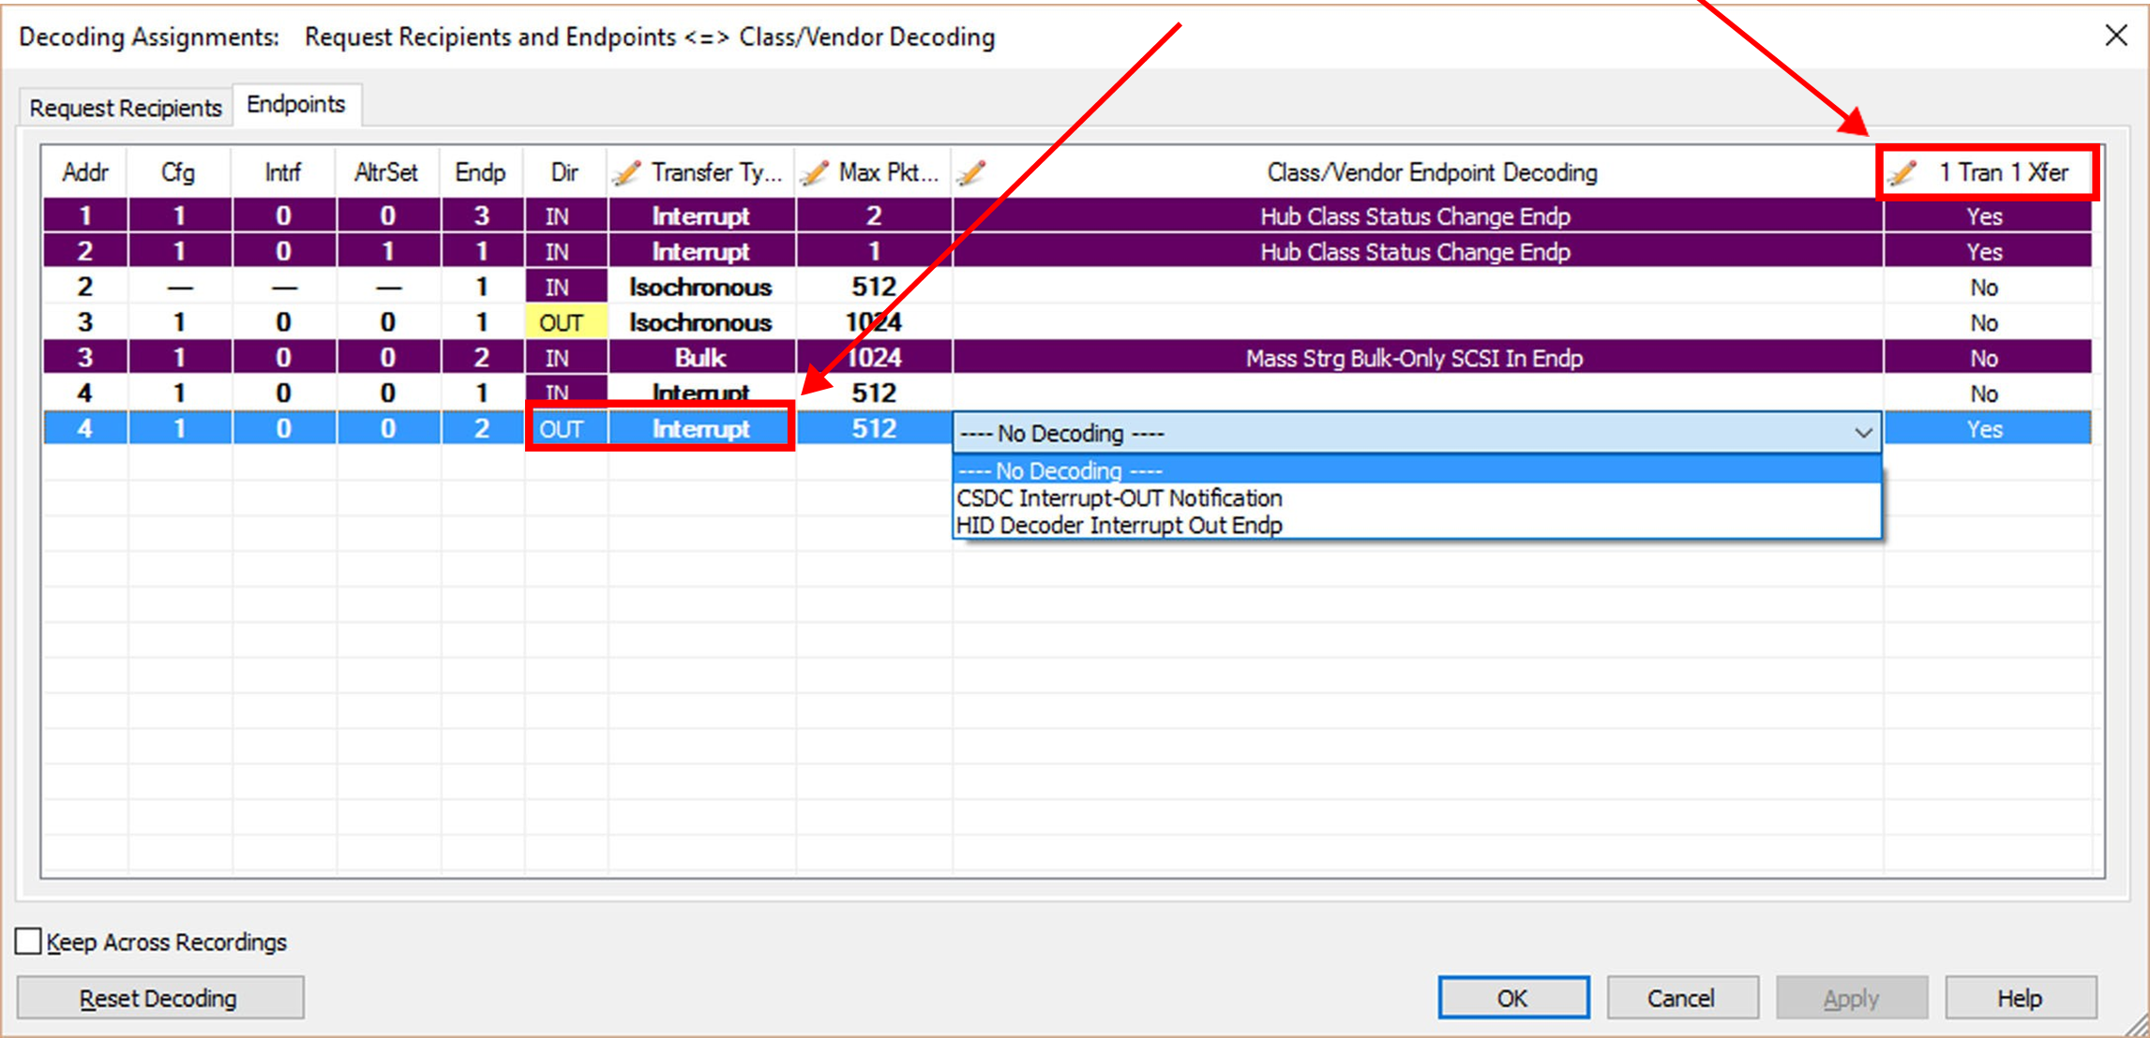The height and width of the screenshot is (1038, 2150).
Task: Click the Reset Decoding button
Action: pos(159,998)
